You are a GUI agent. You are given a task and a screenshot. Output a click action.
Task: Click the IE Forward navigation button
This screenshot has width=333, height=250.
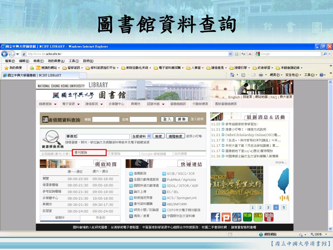[x=12, y=54]
